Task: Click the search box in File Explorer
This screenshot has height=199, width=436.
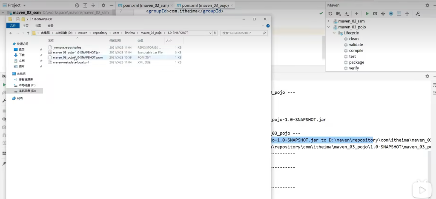Action: coord(243,33)
